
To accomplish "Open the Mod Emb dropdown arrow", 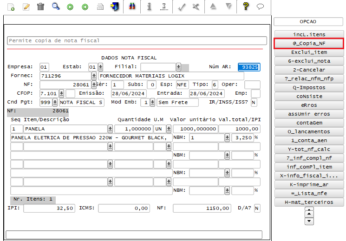I will [x=152, y=102].
